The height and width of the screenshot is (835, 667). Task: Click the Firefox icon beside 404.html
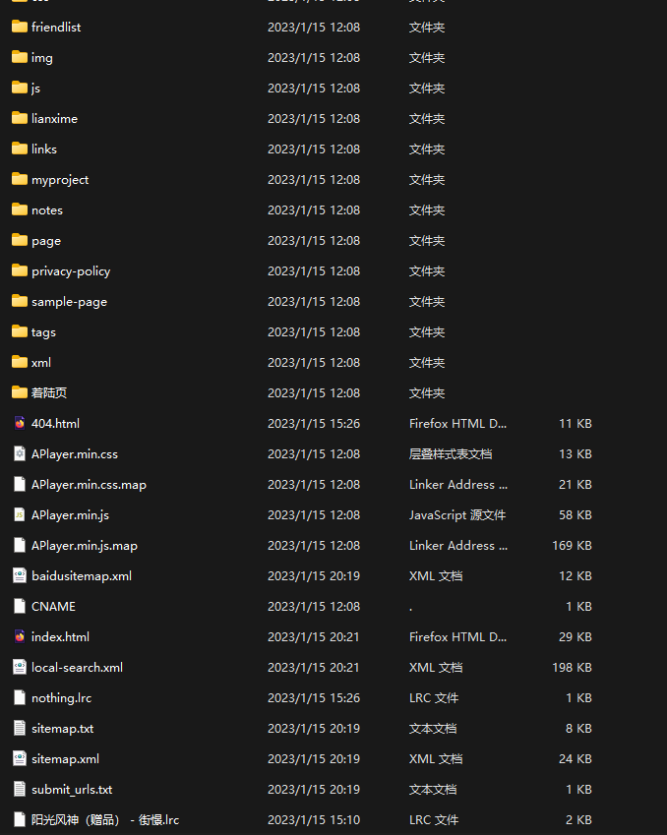(20, 424)
